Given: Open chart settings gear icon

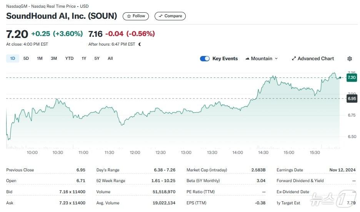Looking at the screenshot, I should [x=350, y=59].
